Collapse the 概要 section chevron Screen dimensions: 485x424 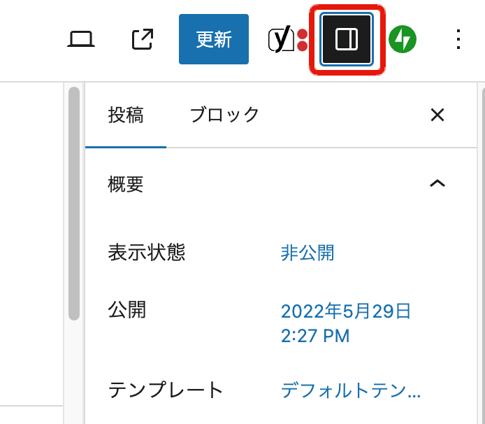(x=437, y=183)
